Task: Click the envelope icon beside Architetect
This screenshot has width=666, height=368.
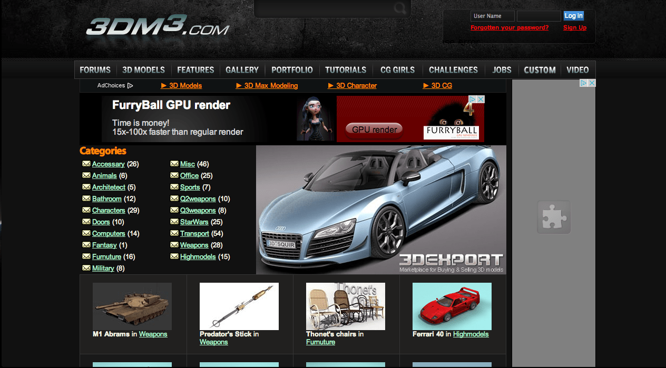Action: [x=86, y=187]
